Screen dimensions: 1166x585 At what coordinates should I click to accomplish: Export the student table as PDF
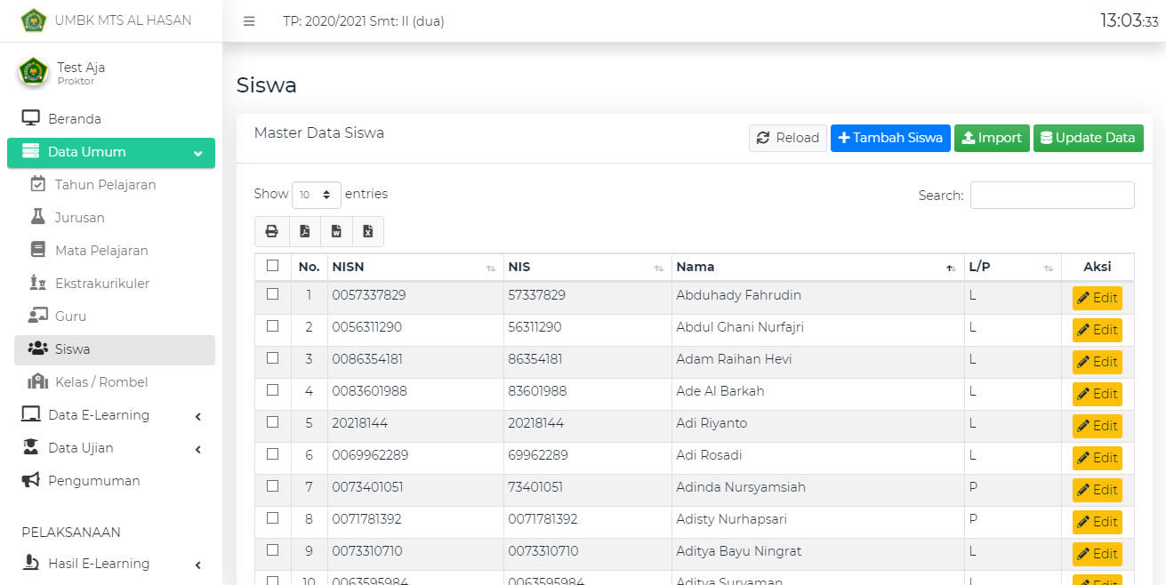[304, 231]
